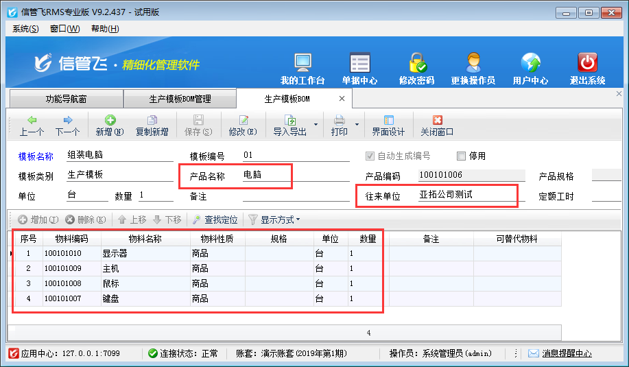Screen dimensions: 629x367
Task: Open 界面设计 layout designer
Action: tap(388, 126)
